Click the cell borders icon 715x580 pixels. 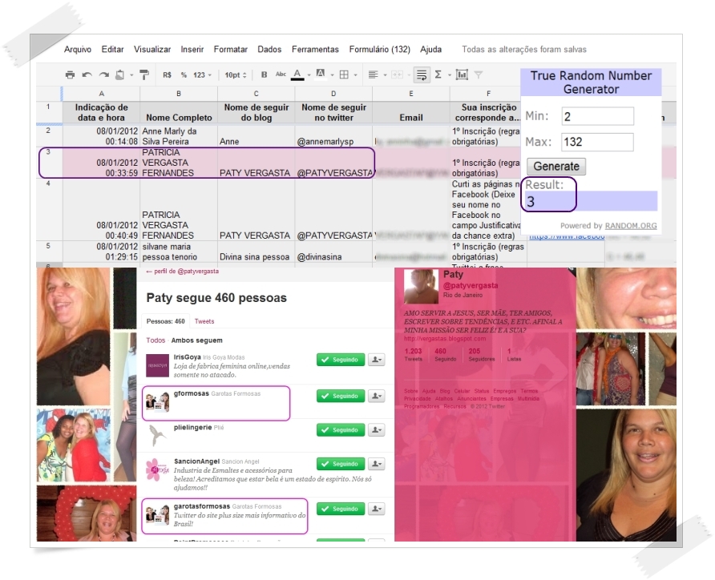point(345,75)
